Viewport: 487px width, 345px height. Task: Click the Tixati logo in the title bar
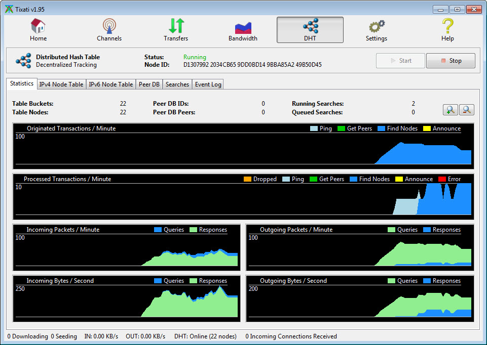pos(9,9)
